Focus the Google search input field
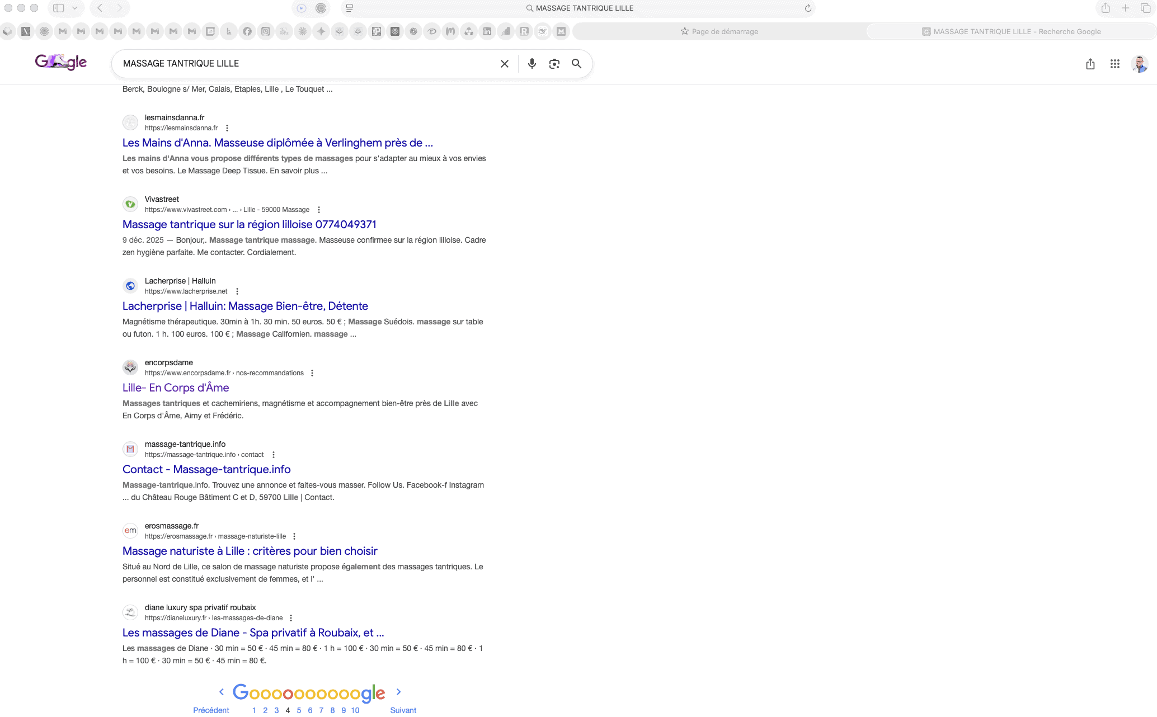This screenshot has height=717, width=1157. (308, 64)
